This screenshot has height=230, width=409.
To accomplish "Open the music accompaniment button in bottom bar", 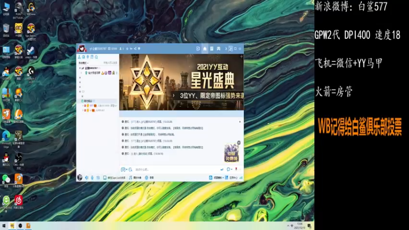I will [x=135, y=178].
